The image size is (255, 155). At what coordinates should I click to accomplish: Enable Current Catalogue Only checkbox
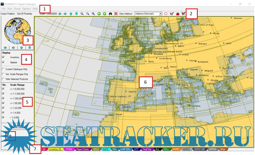4,69
